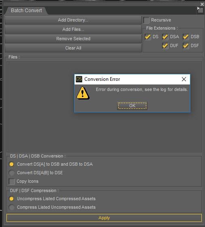Switch to the Batch Convert tab
The height and width of the screenshot is (227, 205).
click(26, 11)
